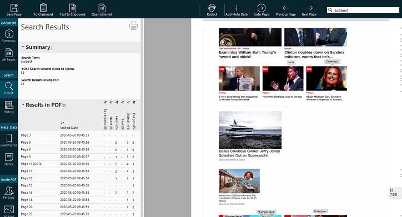Open result row Page 6
Viewport: 402px width, 217px height.
(79, 142)
